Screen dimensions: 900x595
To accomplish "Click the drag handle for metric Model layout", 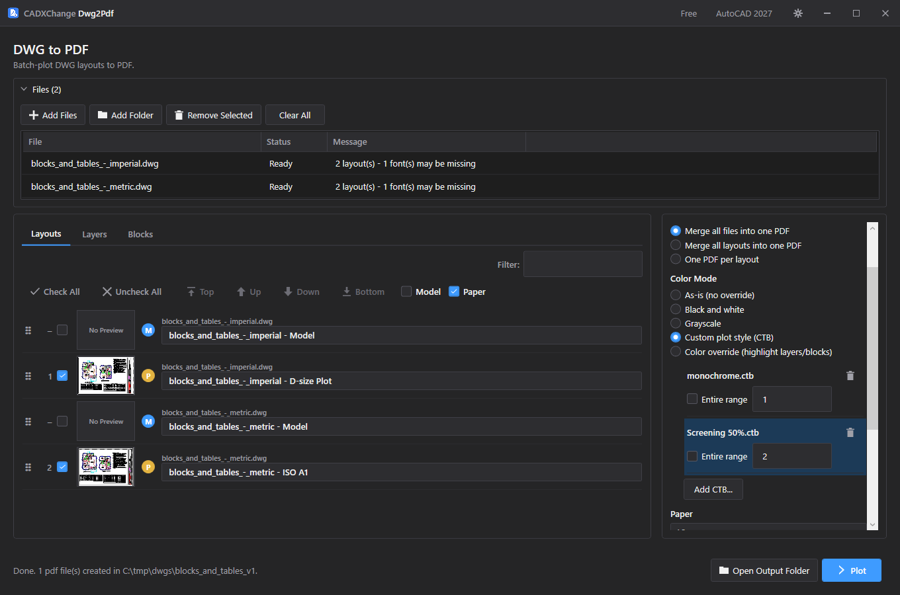I will [28, 421].
